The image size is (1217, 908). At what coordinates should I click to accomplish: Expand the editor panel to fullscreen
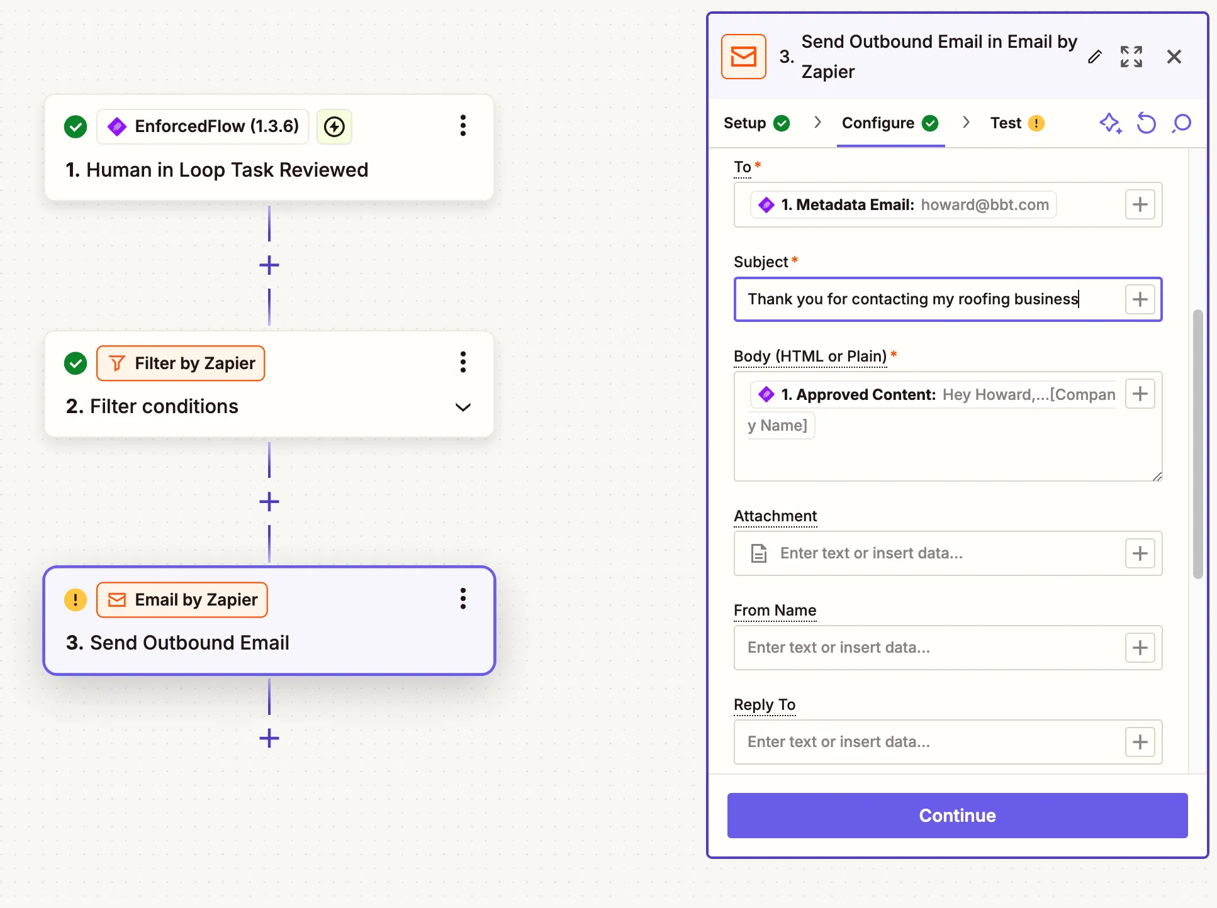(x=1131, y=57)
